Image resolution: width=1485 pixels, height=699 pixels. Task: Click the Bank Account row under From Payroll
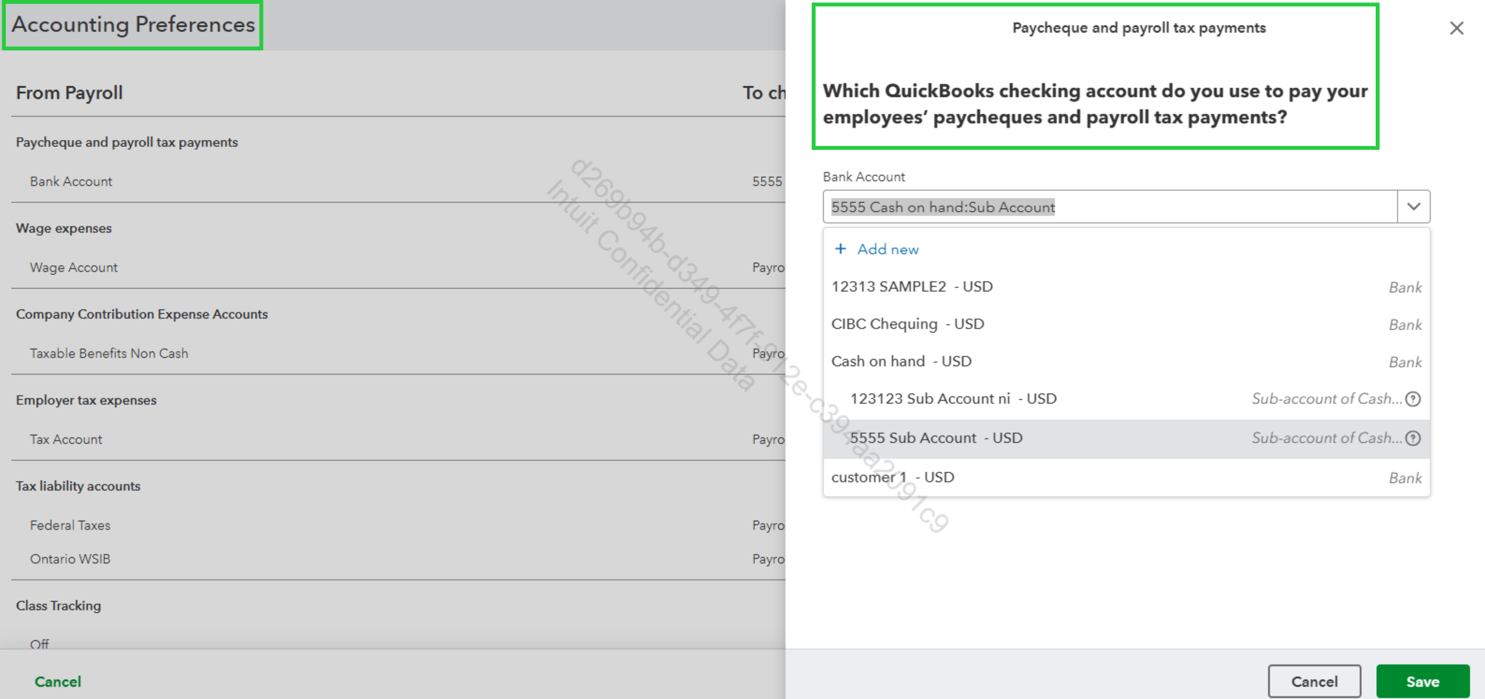(398, 181)
